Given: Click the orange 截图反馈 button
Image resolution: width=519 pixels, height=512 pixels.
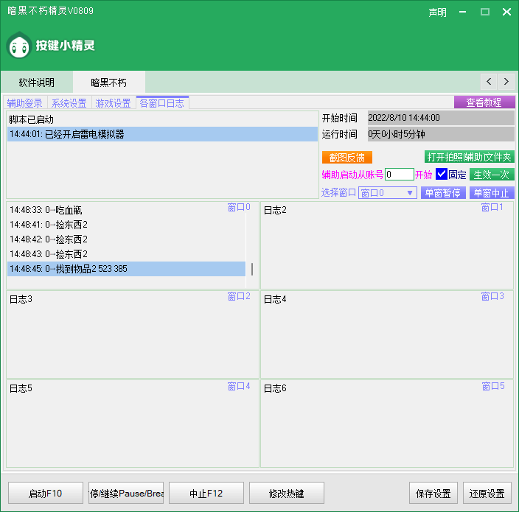Looking at the screenshot, I should click(347, 157).
